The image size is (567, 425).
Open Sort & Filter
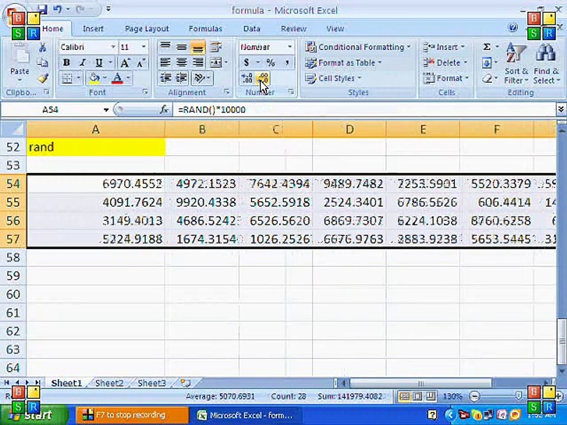click(516, 64)
